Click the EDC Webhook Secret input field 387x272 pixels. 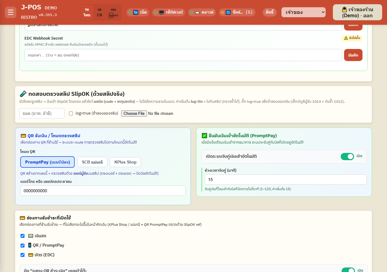183,55
